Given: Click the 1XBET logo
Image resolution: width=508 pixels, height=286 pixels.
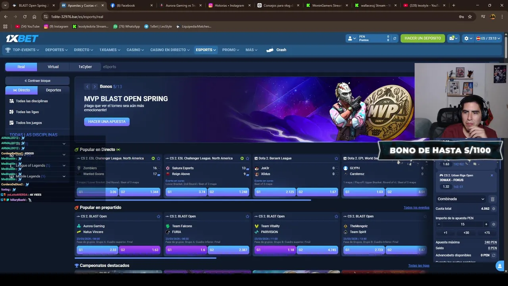Looking at the screenshot, I should (22, 39).
